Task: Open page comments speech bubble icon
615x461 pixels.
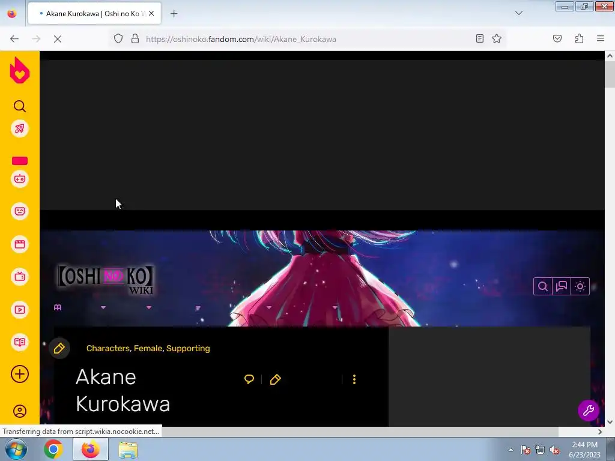Action: click(249, 379)
